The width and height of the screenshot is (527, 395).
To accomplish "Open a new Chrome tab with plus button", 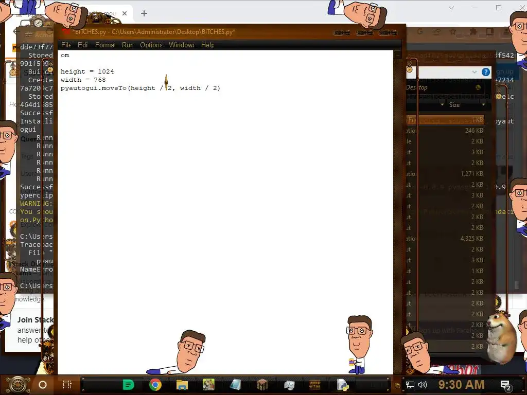I will [x=144, y=13].
